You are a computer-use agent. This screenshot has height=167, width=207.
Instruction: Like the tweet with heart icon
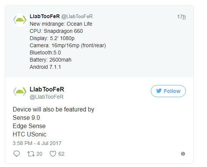click(x=53, y=154)
